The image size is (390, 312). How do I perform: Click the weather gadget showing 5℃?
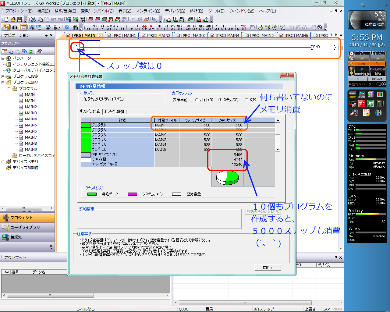pos(367,19)
